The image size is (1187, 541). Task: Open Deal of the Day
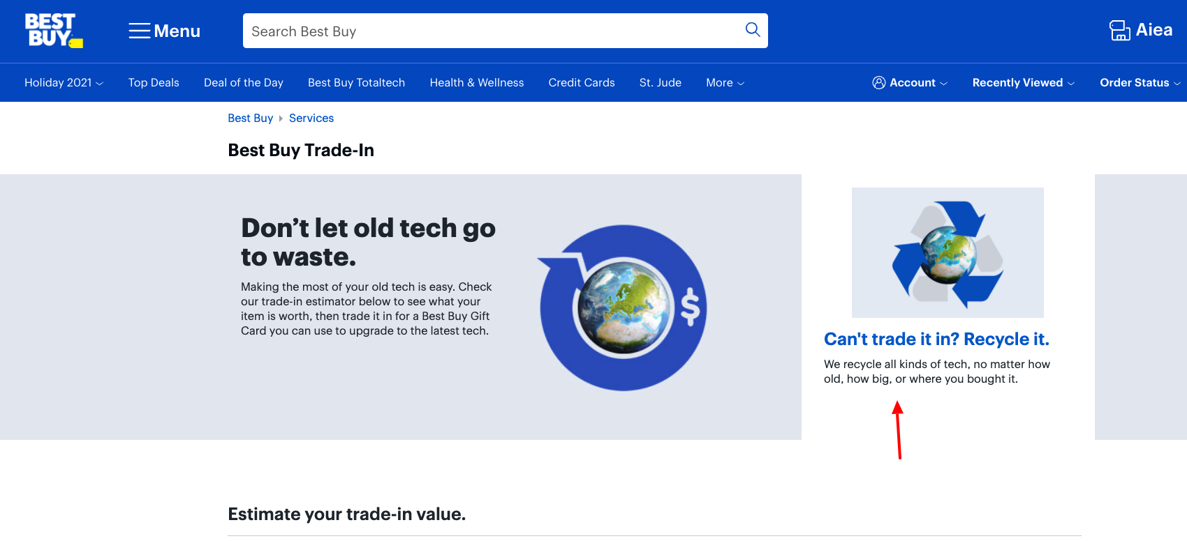244,82
